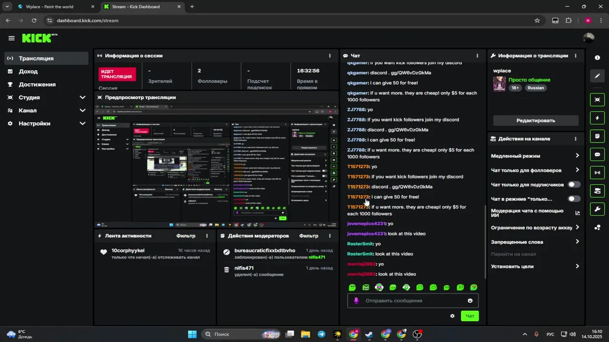Toggle the chat bubble icon in the right rail
This screenshot has height=342, width=609.
coord(597,154)
